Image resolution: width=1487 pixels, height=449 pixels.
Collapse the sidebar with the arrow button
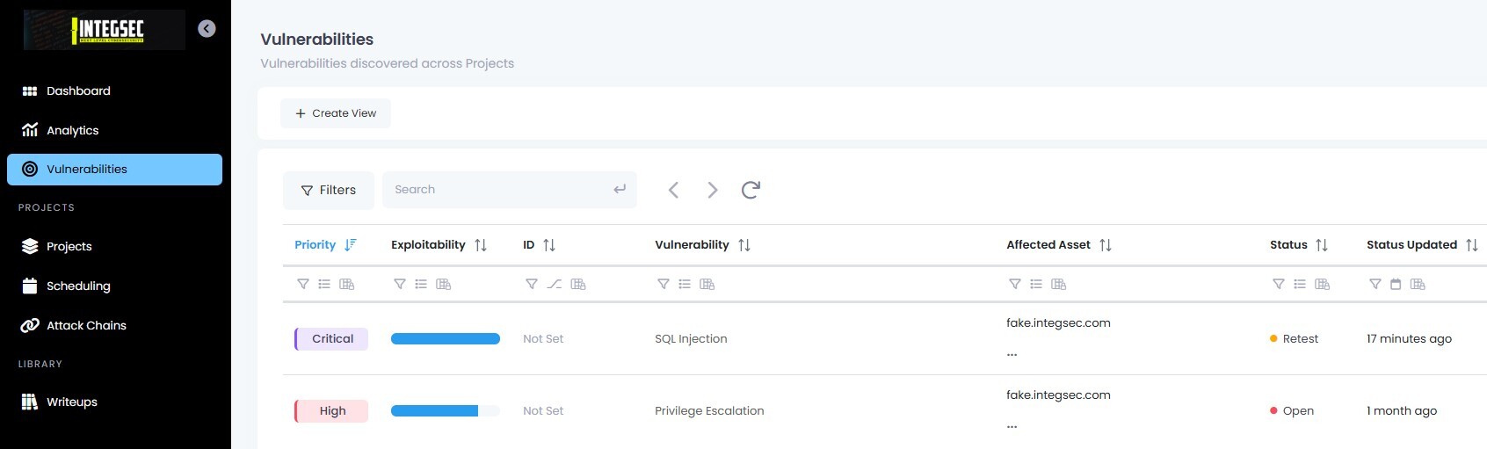207,29
